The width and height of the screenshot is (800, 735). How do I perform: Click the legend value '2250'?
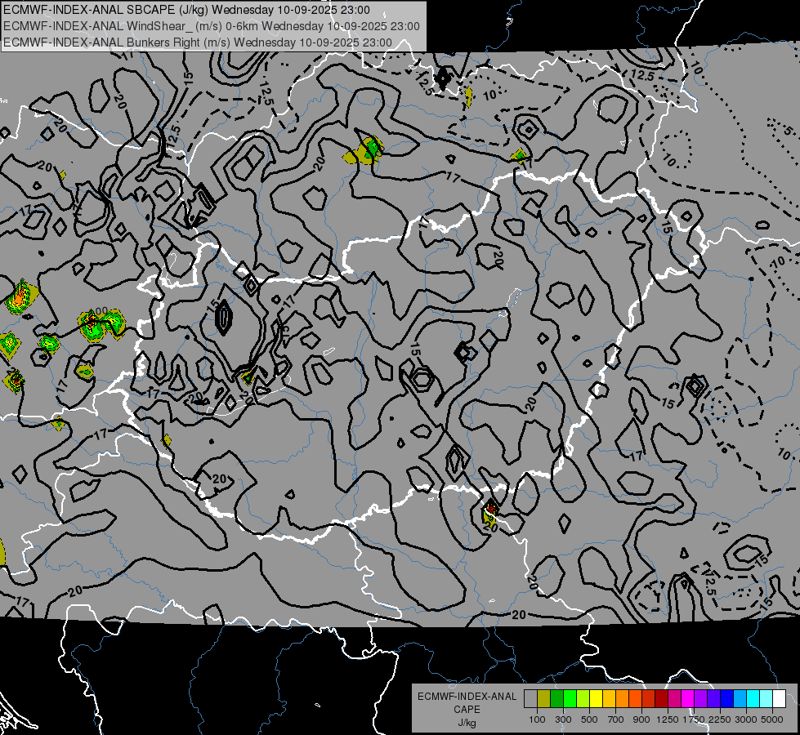719,719
